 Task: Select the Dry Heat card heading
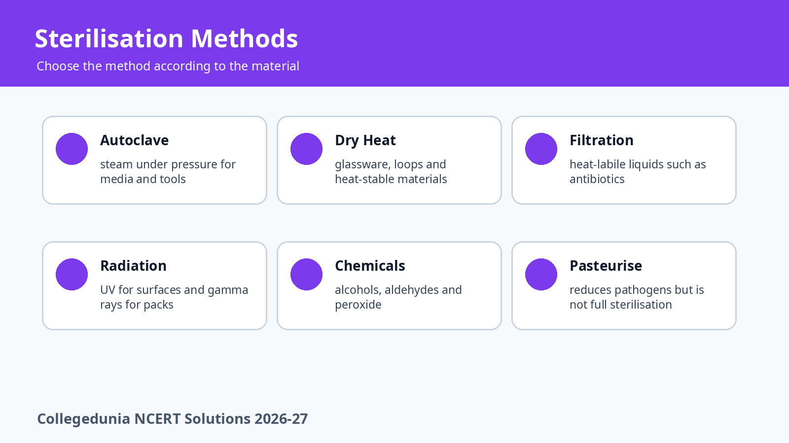click(365, 140)
